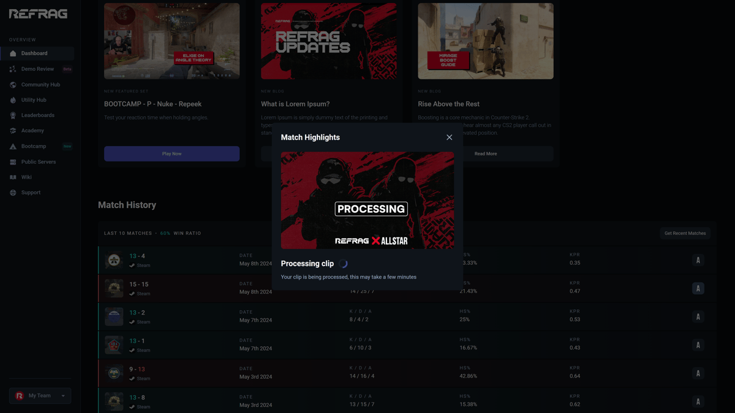Screen dimensions: 735x413
Task: Click the My Team avatar icon
Action: click(x=20, y=396)
